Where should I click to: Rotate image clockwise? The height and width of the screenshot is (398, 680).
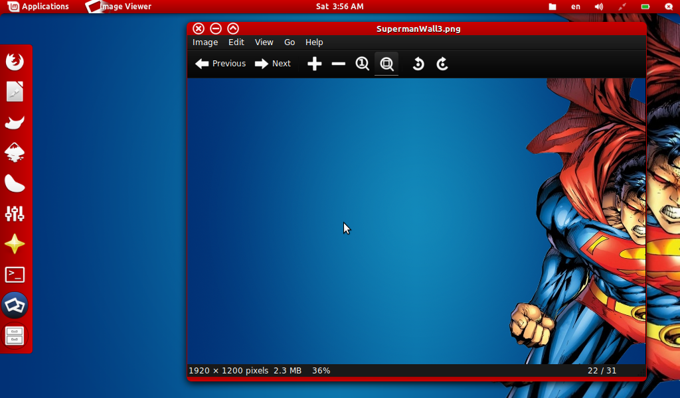[442, 64]
